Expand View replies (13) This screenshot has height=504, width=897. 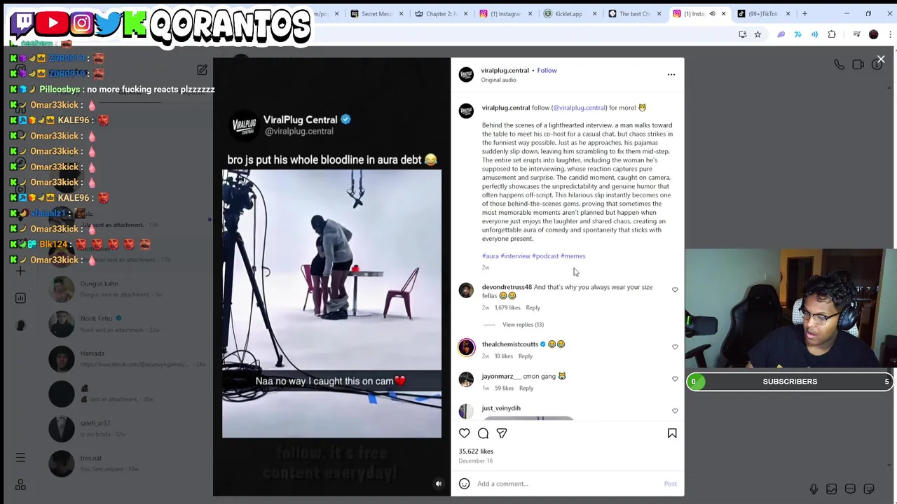[523, 325]
